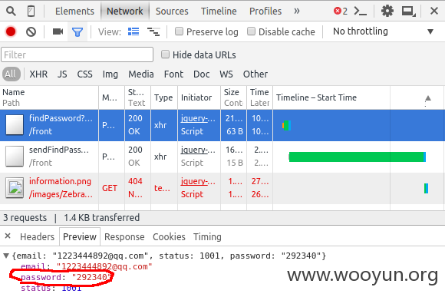Viewport: 445px width, 297px height.
Task: Click the information.png timeline bar
Action: pos(426,188)
